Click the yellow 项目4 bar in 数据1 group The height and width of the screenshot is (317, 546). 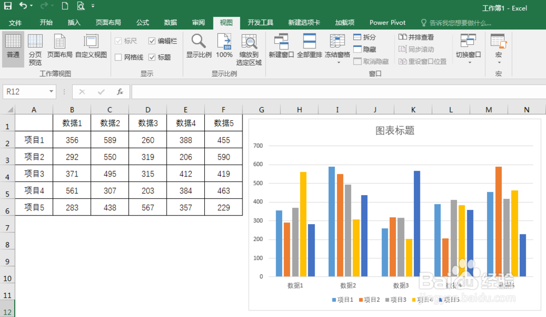pos(303,224)
